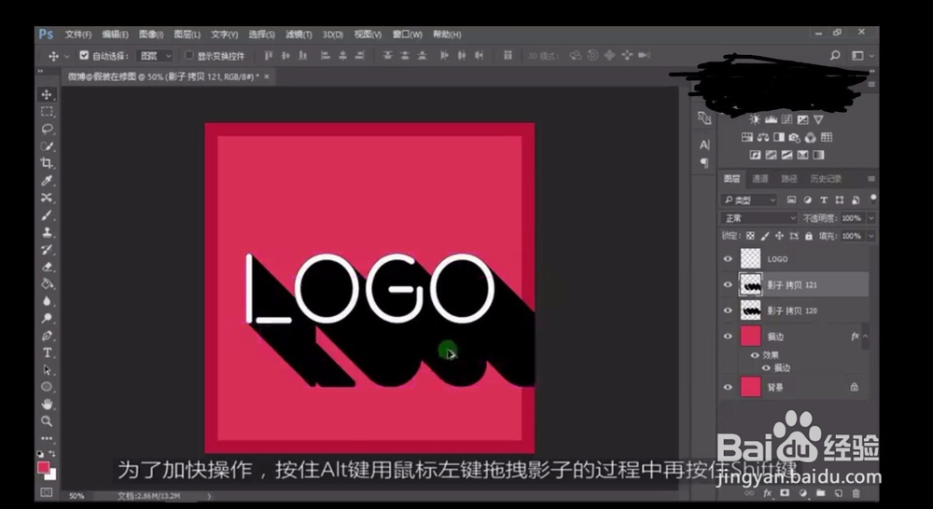Click the 描边 layer red thumbnail
Image resolution: width=933 pixels, height=509 pixels.
tap(750, 336)
